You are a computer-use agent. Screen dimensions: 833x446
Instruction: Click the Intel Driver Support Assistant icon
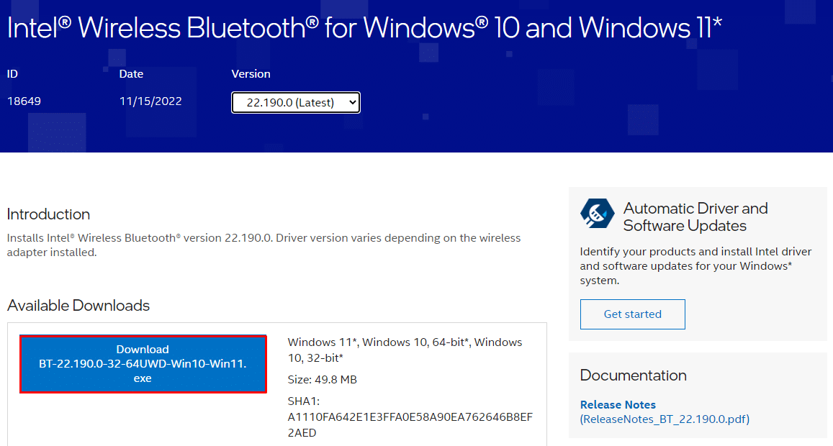click(x=598, y=214)
